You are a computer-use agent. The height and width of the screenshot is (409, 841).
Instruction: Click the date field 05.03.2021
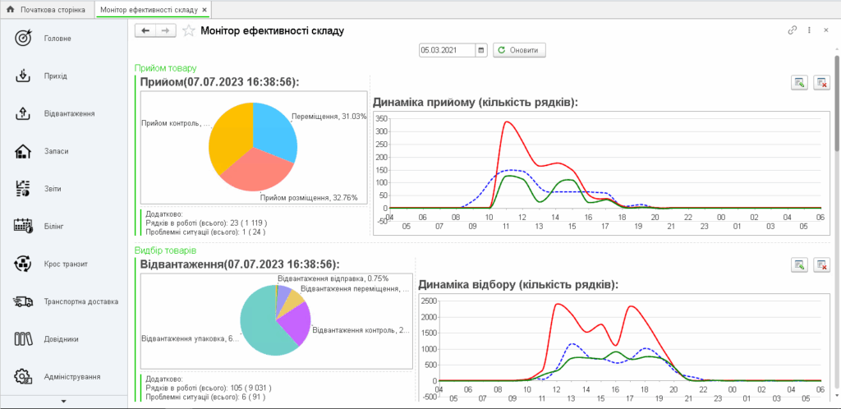point(447,50)
